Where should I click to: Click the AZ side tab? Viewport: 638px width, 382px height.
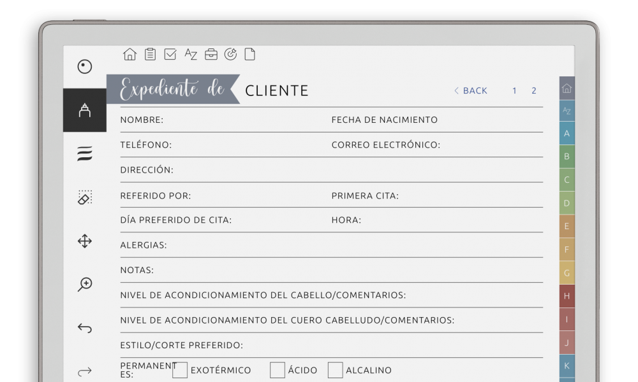tap(567, 110)
